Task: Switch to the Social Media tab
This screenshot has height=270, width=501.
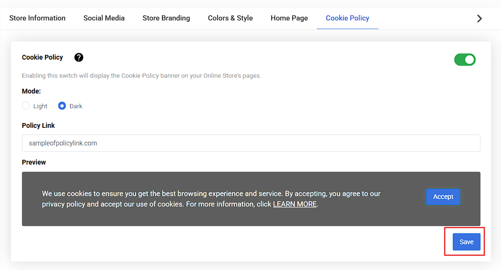Action: [104, 18]
